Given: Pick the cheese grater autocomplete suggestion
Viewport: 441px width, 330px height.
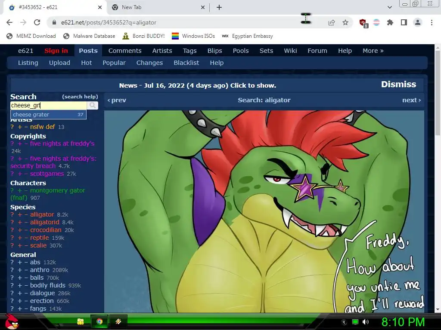Looking at the screenshot, I should click(x=48, y=114).
